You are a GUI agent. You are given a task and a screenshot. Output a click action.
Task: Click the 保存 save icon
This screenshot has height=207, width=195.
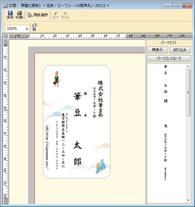10,15
